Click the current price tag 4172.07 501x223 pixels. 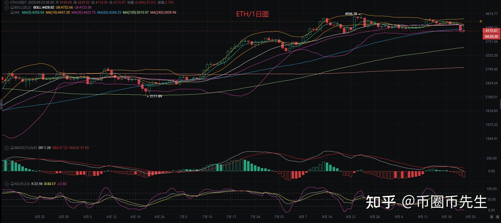point(491,31)
